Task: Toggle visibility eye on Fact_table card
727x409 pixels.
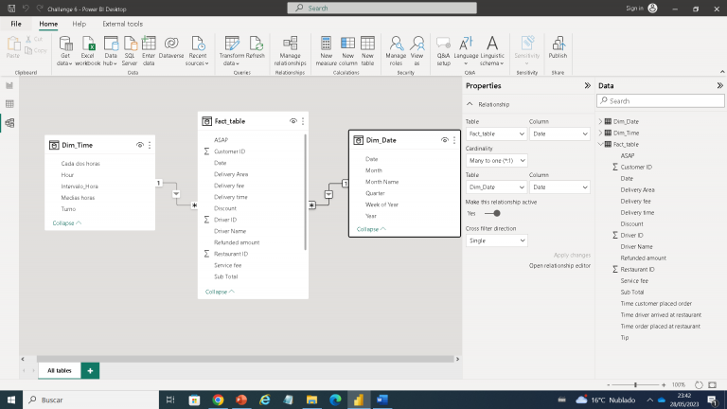Action: (293, 121)
